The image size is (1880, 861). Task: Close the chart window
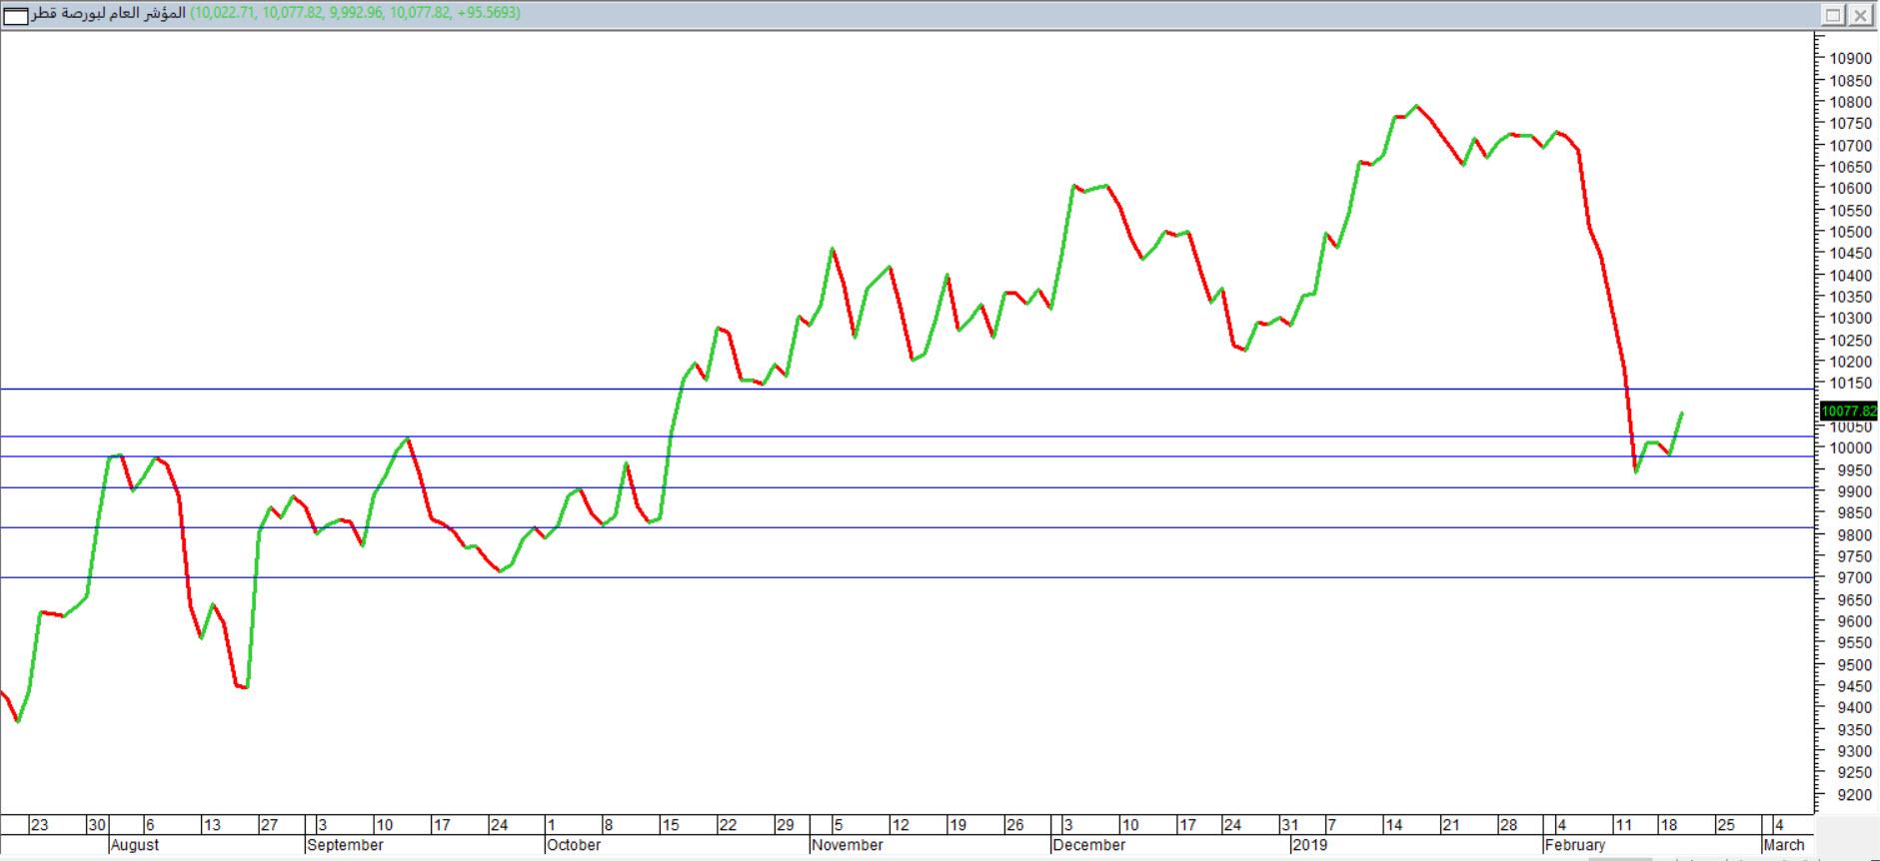(1859, 15)
